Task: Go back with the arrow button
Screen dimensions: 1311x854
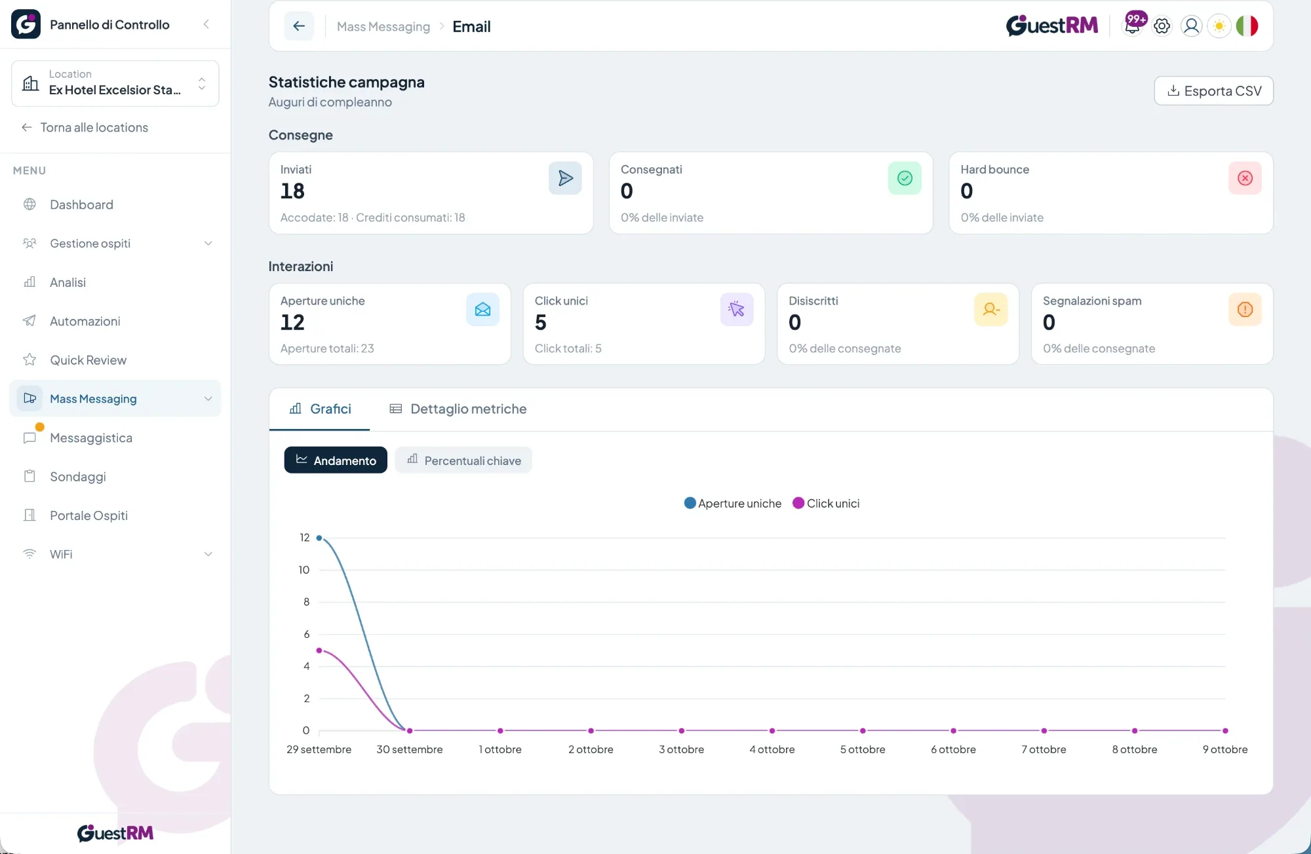Action: (x=299, y=26)
